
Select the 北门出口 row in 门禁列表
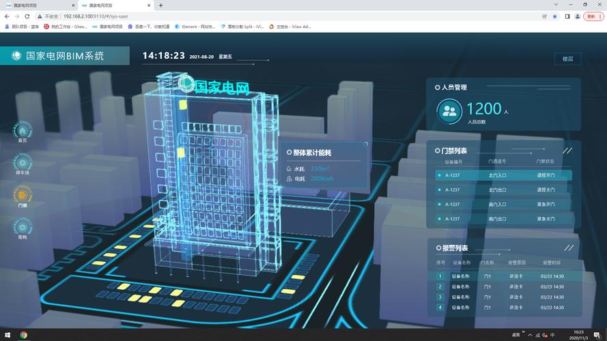coord(503,190)
